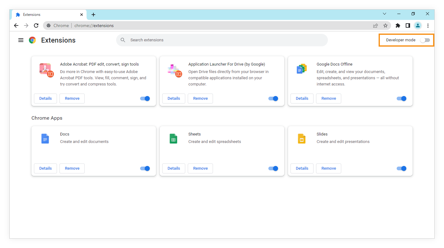Select the Extensions browser tab
This screenshot has width=444, height=248.
tap(49, 15)
